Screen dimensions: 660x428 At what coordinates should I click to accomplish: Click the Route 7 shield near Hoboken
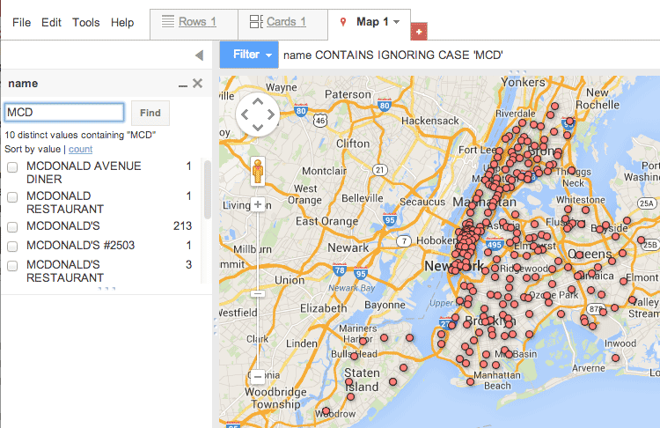404,241
